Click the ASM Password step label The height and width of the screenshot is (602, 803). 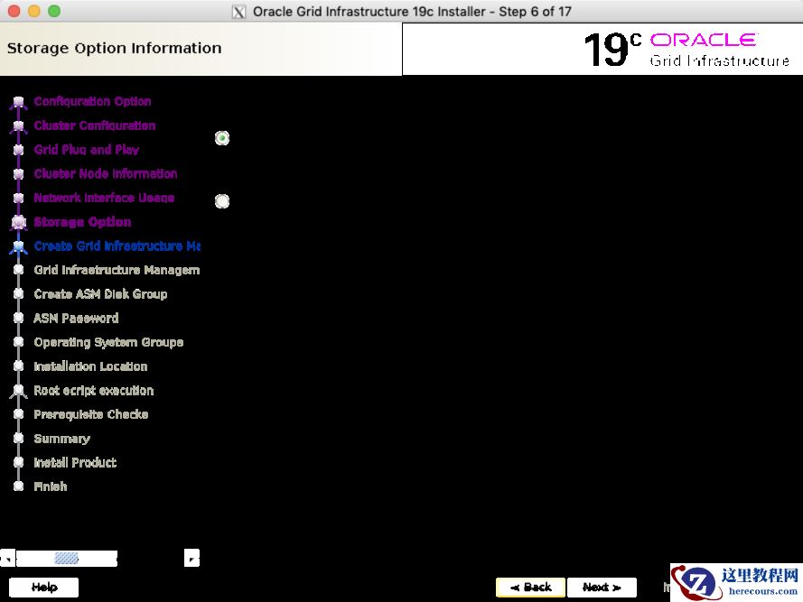pyautogui.click(x=76, y=318)
